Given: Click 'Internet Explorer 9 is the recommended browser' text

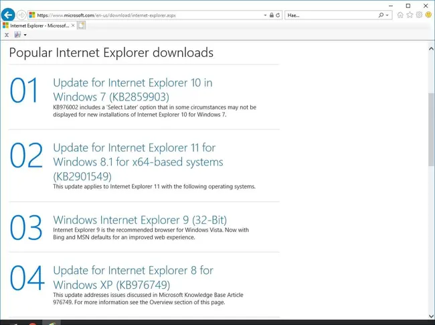Looking at the screenshot, I should pos(151,234).
